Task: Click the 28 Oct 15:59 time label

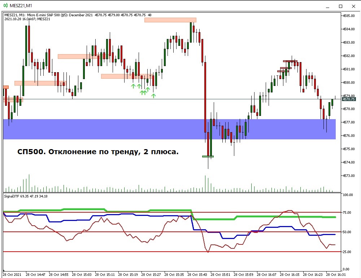Action: pos(243,274)
